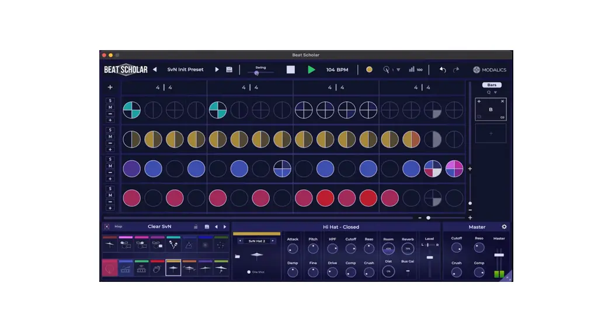Adjust the Swing slider handle

[x=256, y=73]
